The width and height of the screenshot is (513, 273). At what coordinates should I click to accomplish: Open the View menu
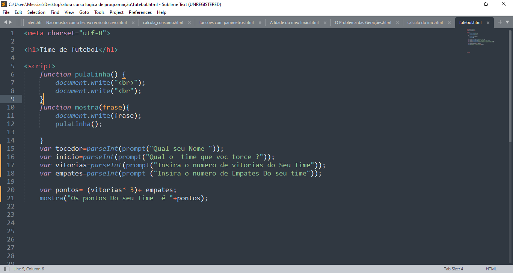point(69,12)
